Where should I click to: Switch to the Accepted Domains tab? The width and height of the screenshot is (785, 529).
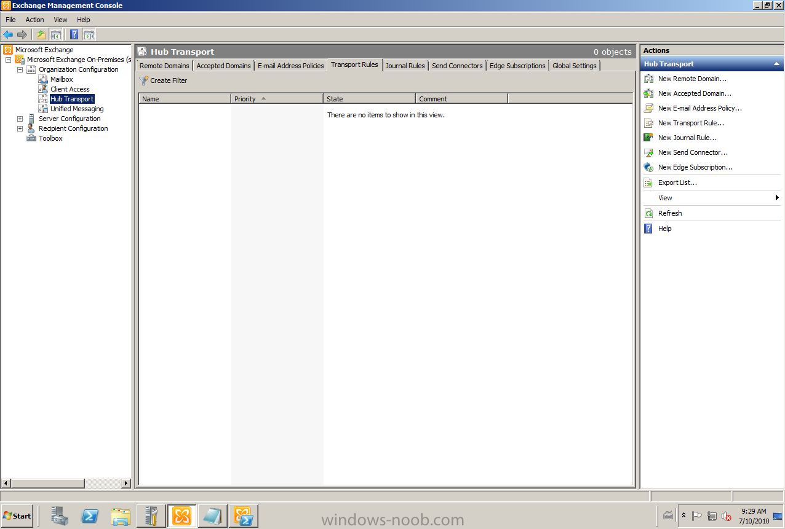pyautogui.click(x=223, y=66)
